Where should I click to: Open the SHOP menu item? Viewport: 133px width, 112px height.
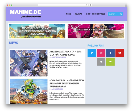click(88, 14)
